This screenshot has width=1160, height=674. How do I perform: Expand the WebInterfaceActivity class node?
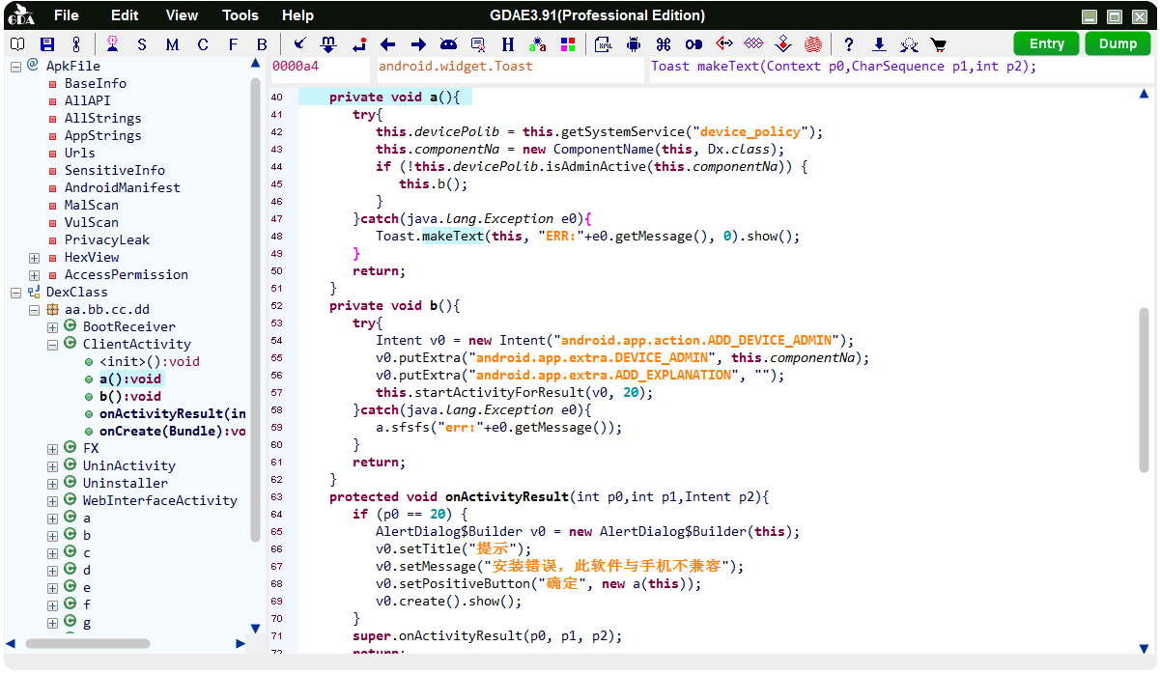(x=52, y=500)
